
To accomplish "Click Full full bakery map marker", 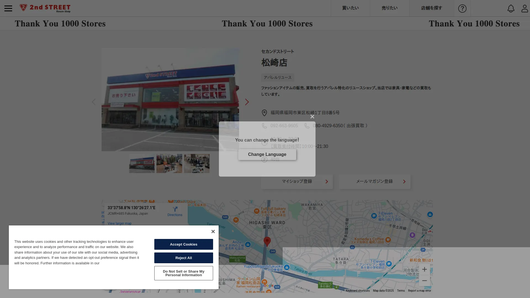I will pyautogui.click(x=256, y=211).
